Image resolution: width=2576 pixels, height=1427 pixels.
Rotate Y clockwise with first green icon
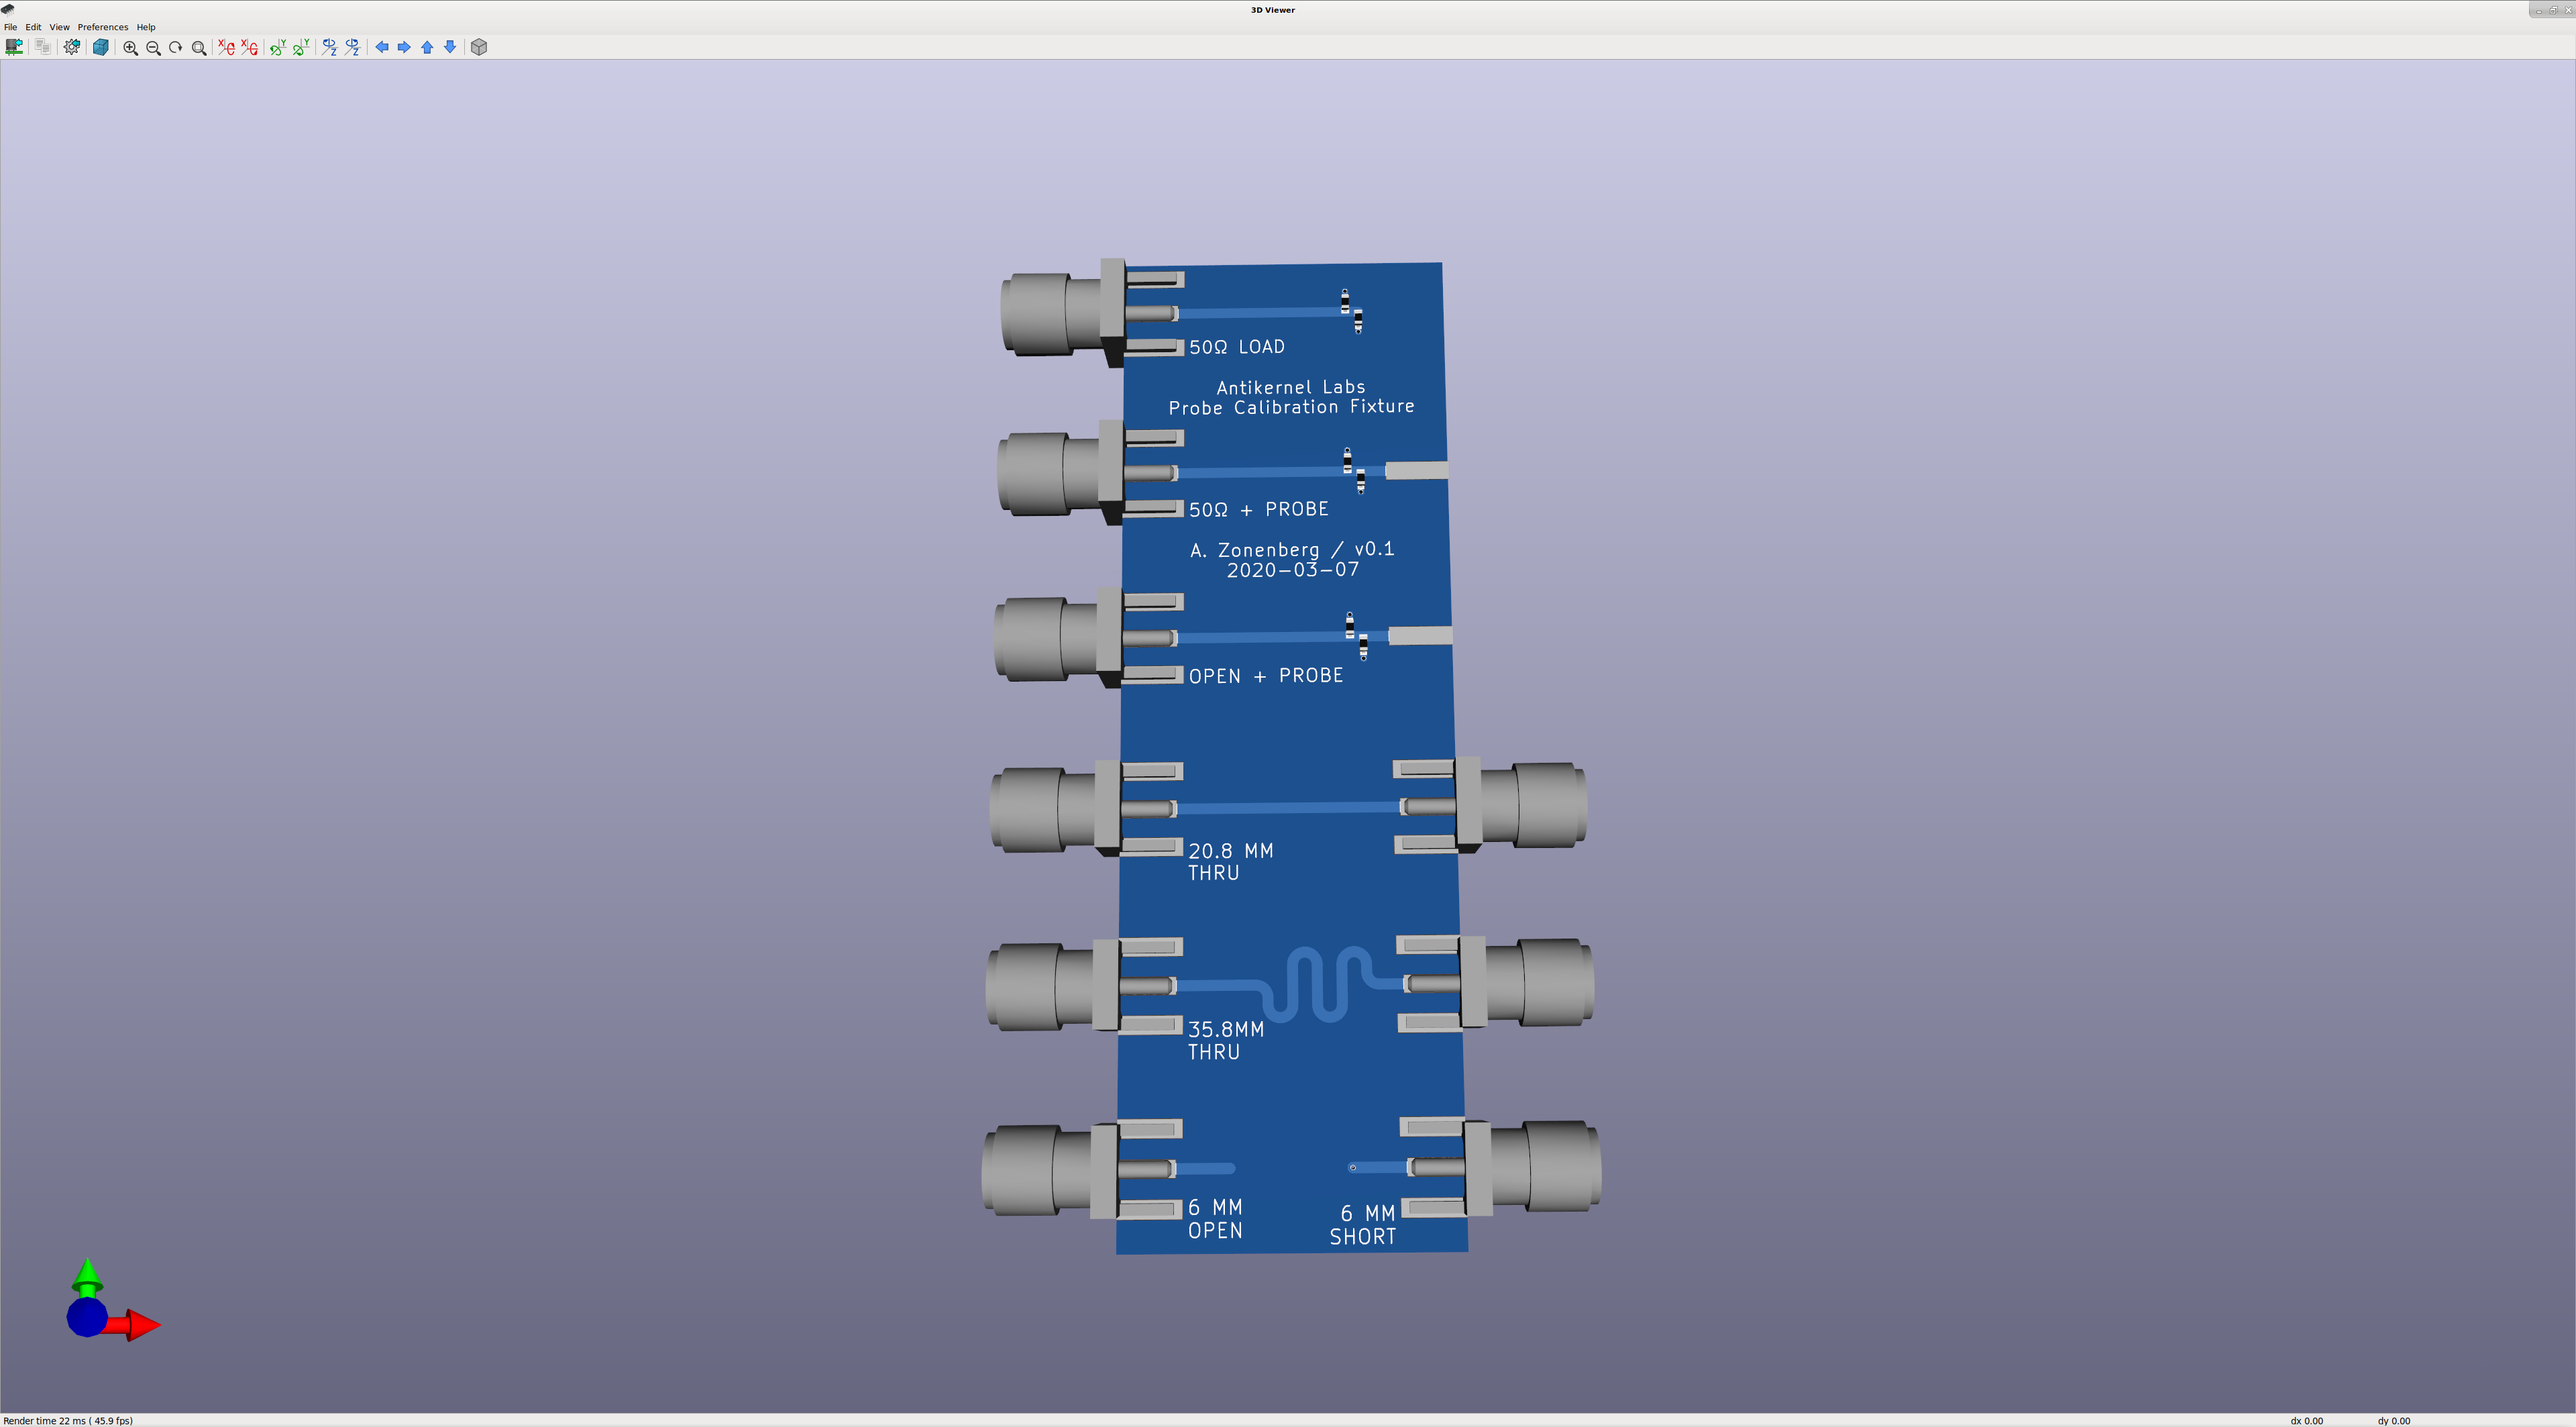(x=278, y=47)
